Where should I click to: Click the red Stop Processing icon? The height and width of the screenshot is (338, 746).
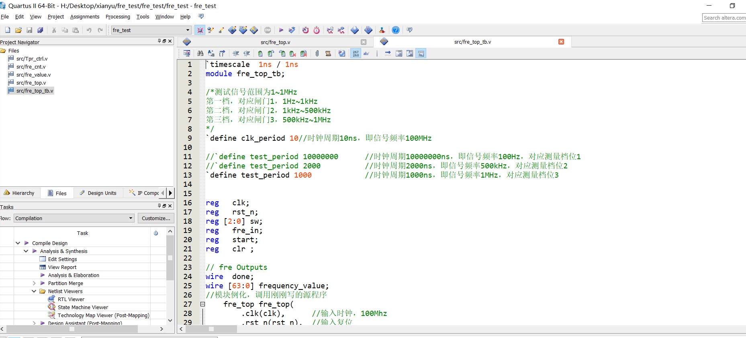coord(268,30)
